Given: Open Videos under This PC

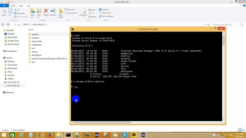Looking at the screenshot, I should (10, 79).
